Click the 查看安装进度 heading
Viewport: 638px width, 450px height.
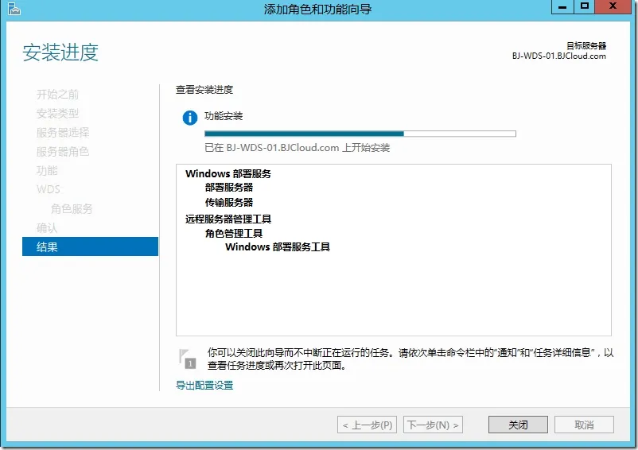click(204, 89)
